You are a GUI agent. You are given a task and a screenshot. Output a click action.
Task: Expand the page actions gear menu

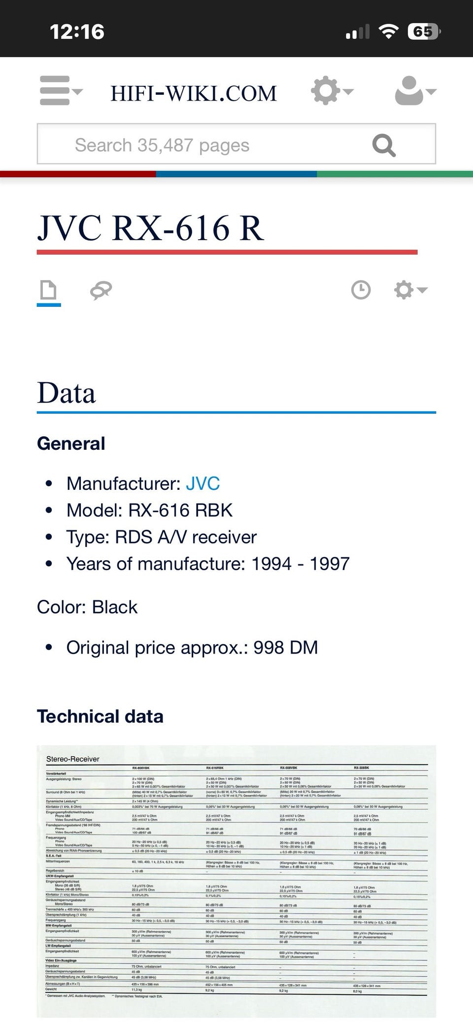tap(410, 290)
